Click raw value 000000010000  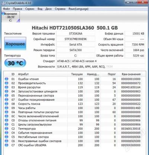coord(131,79)
